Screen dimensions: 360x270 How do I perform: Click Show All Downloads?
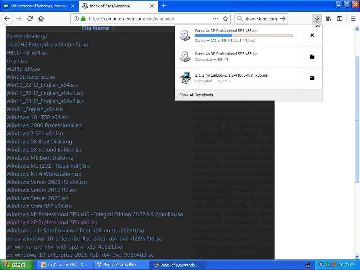(x=196, y=95)
